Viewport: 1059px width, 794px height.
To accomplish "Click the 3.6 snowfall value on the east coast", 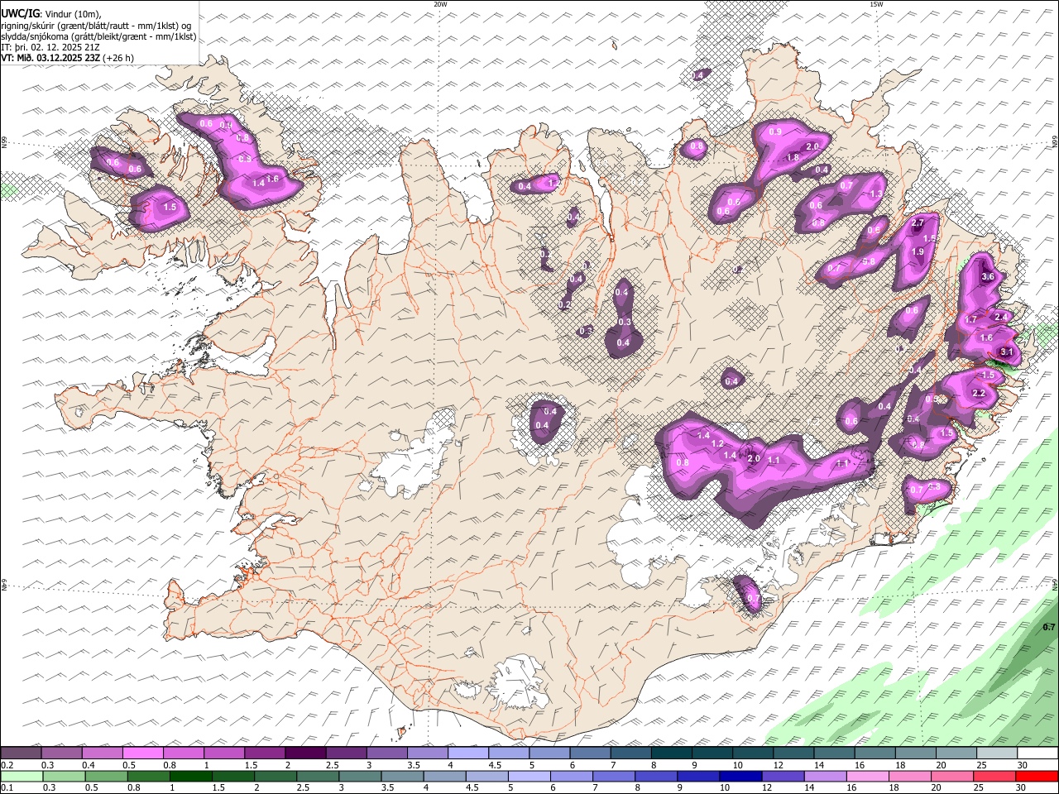I will click(987, 277).
